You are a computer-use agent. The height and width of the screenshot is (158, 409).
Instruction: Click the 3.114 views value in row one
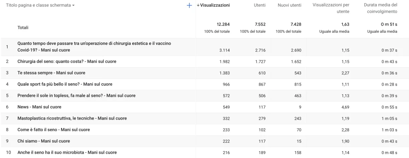pos(225,50)
